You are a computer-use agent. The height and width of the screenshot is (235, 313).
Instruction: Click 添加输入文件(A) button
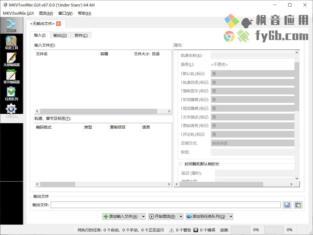tap(121, 216)
